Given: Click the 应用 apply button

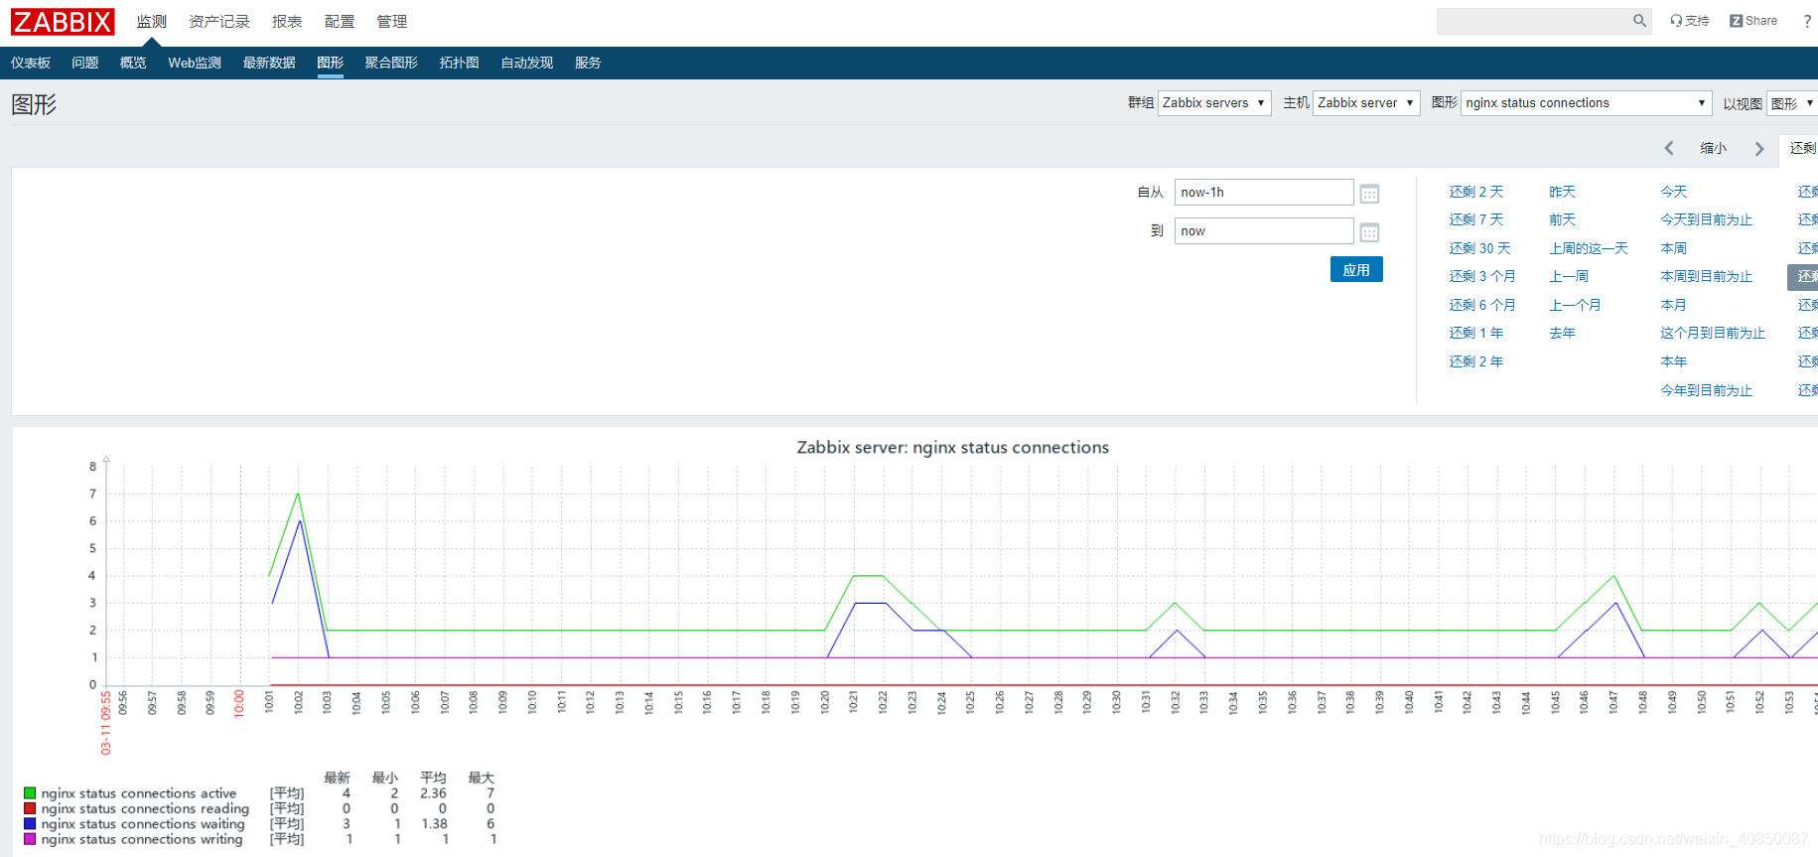Looking at the screenshot, I should coord(1356,269).
